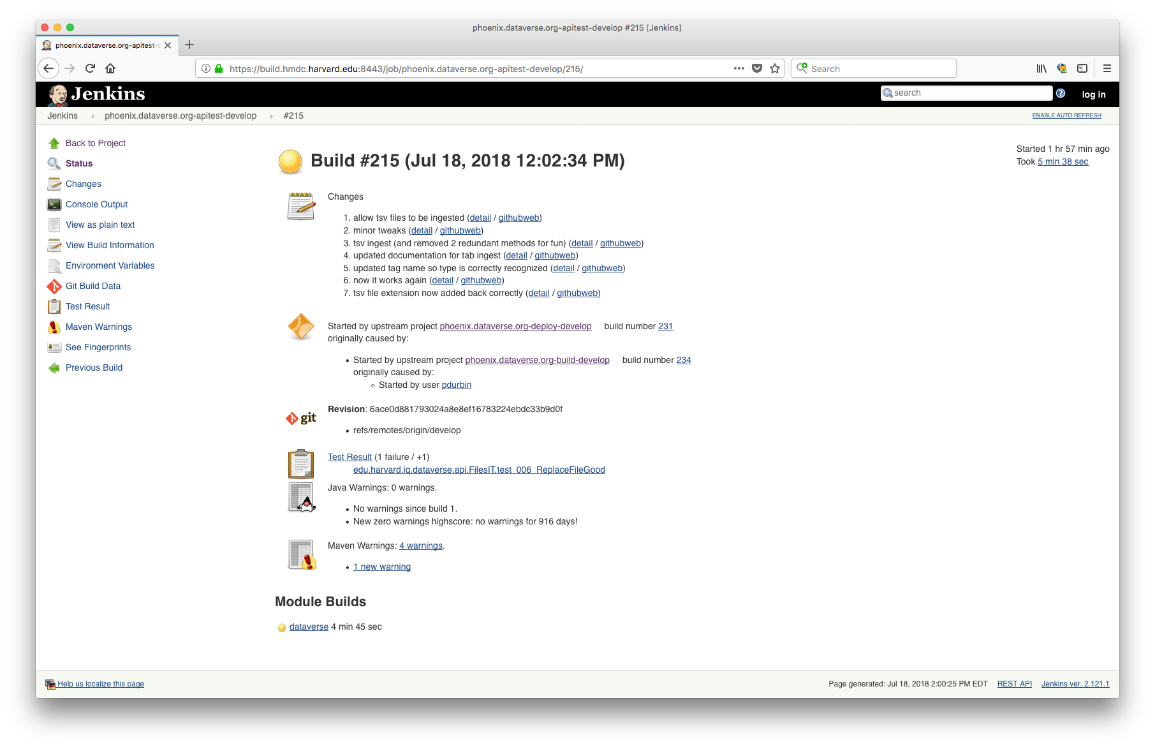Open the page actions ellipsis menu

coord(739,68)
